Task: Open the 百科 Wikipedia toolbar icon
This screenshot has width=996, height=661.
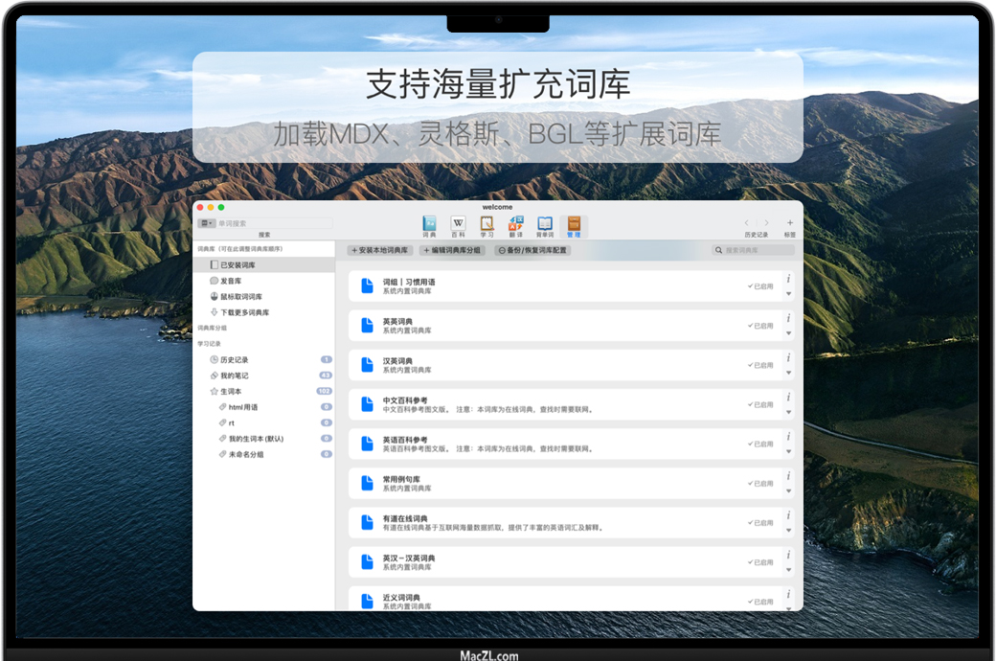Action: [x=458, y=224]
